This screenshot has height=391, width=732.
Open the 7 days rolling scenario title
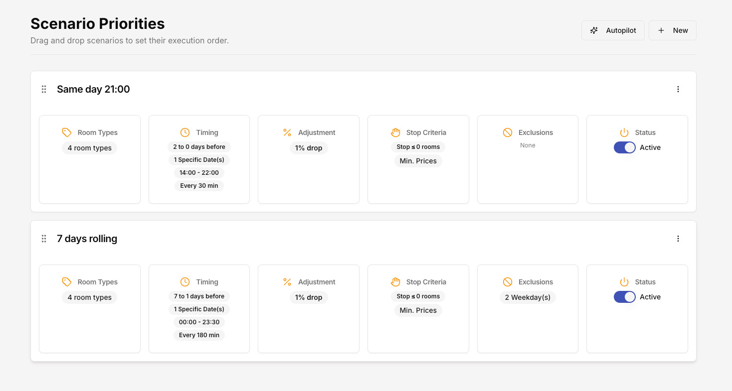(87, 239)
